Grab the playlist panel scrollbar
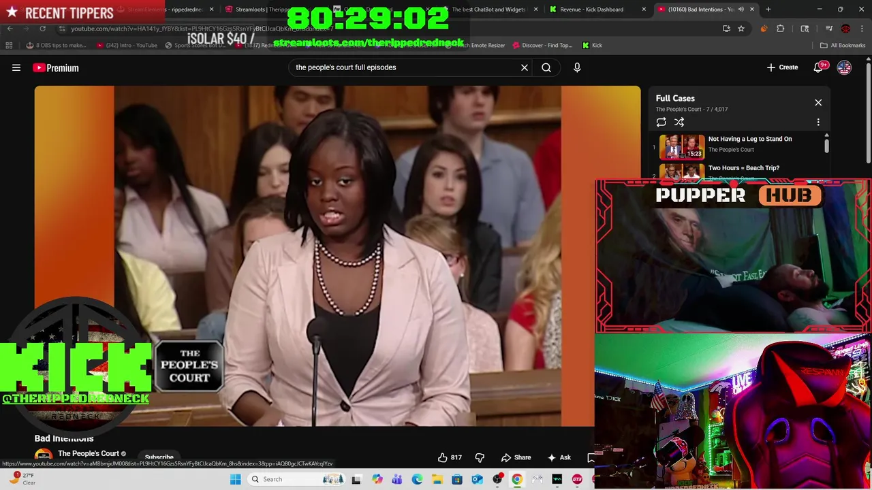This screenshot has width=872, height=490. click(826, 146)
